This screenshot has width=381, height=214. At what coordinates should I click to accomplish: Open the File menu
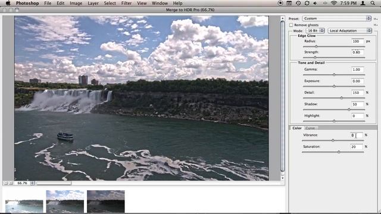click(x=48, y=3)
